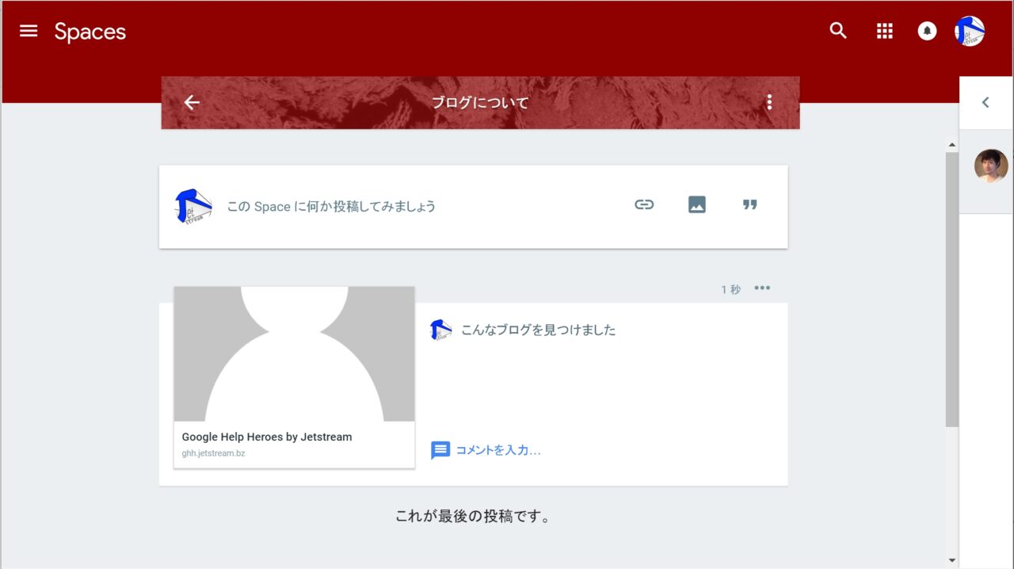Click the post composer text field
The height and width of the screenshot is (569, 1014).
331,206
